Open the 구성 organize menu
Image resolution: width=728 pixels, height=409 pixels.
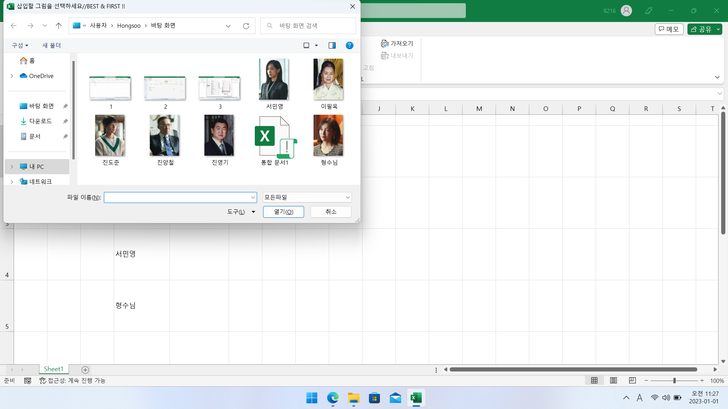[20, 45]
